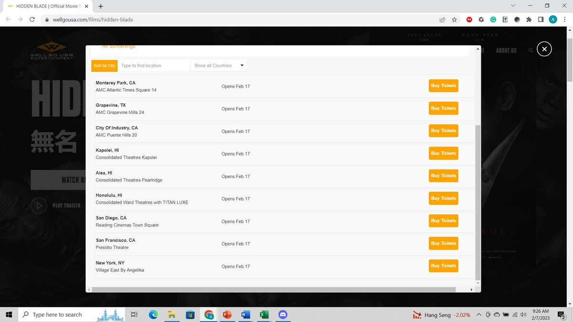Buy Tickets for Kapolei, HI
Image resolution: width=573 pixels, height=322 pixels.
tap(444, 153)
